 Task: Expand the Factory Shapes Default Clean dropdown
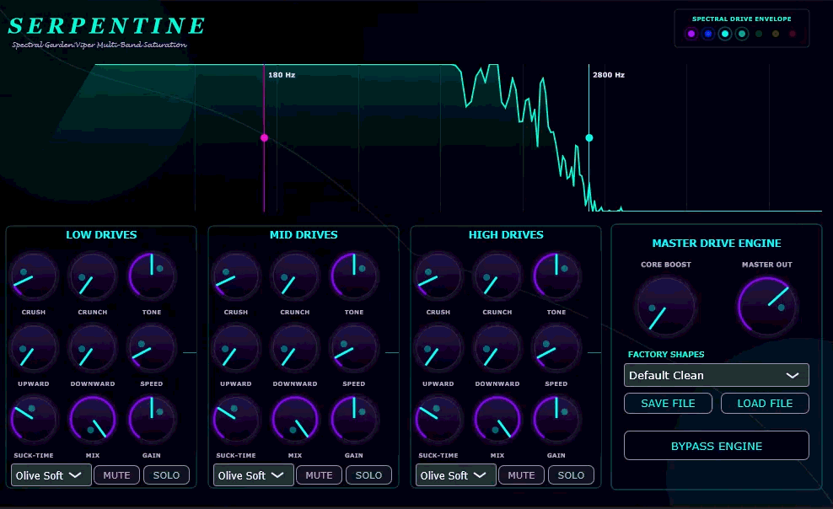tap(716, 375)
